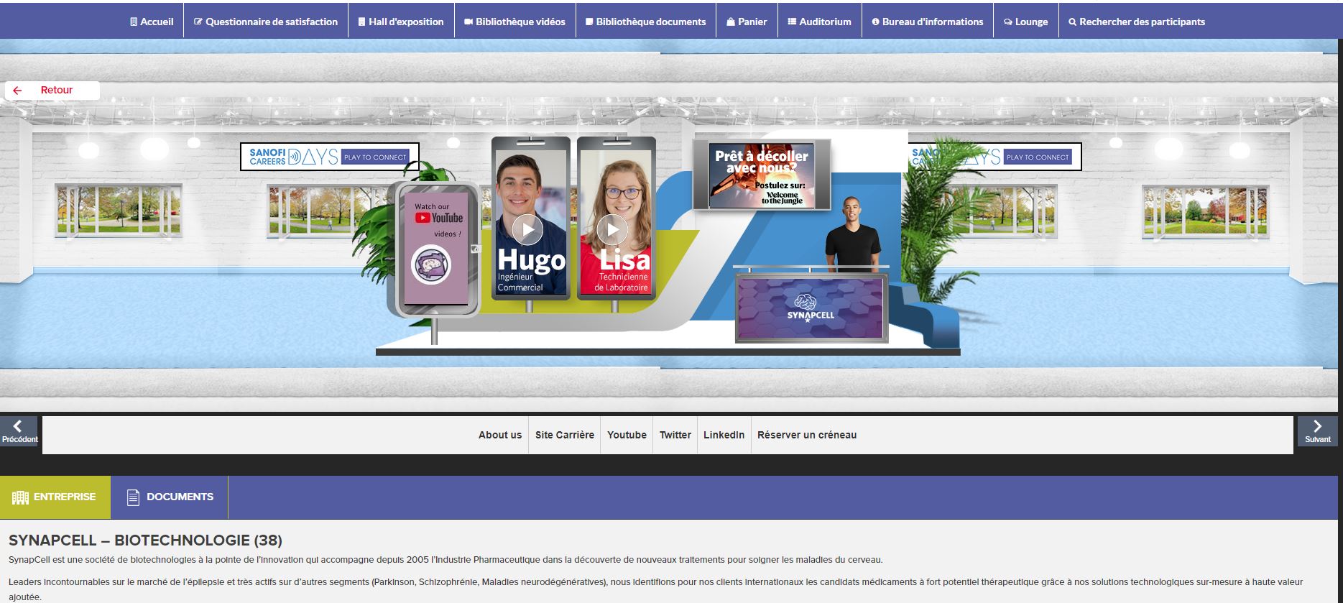Image resolution: width=1343 pixels, height=603 pixels.
Task: Click the document icon on Documents tab
Action: tap(133, 497)
